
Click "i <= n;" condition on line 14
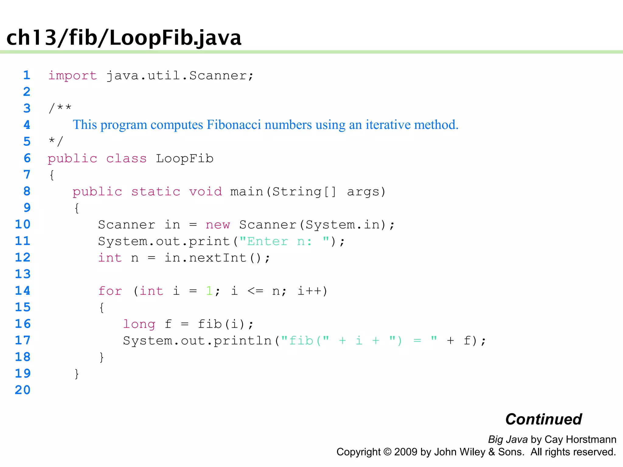[259, 291]
